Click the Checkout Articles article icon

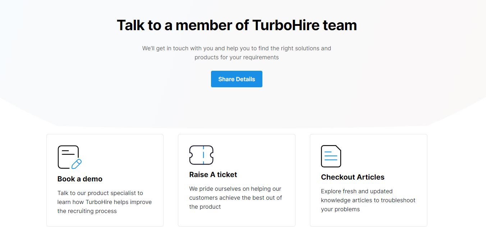point(331,156)
